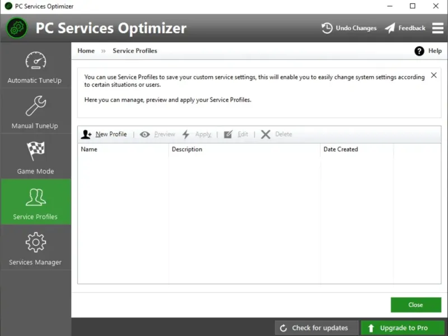
Task: Click the PC Services Optimizer header title
Action: coord(111,28)
